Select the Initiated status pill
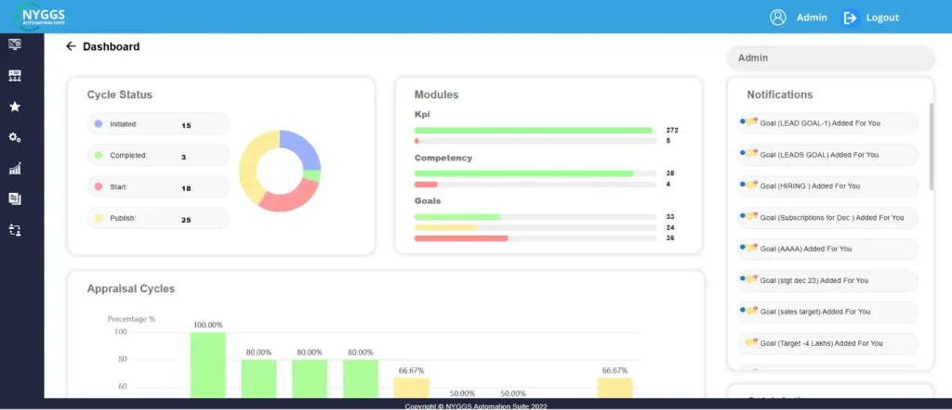The image size is (952, 410). pyautogui.click(x=158, y=124)
